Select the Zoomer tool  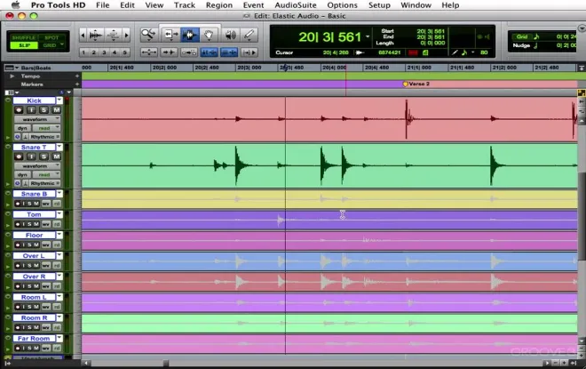(x=148, y=35)
